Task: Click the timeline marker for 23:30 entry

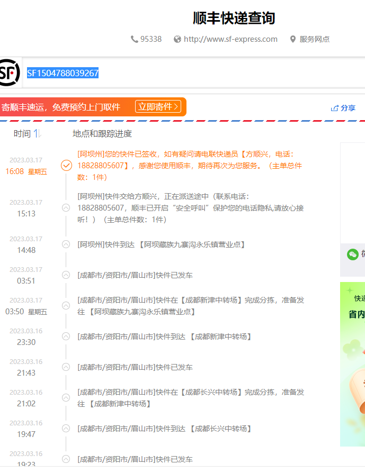Action: pyautogui.click(x=66, y=336)
